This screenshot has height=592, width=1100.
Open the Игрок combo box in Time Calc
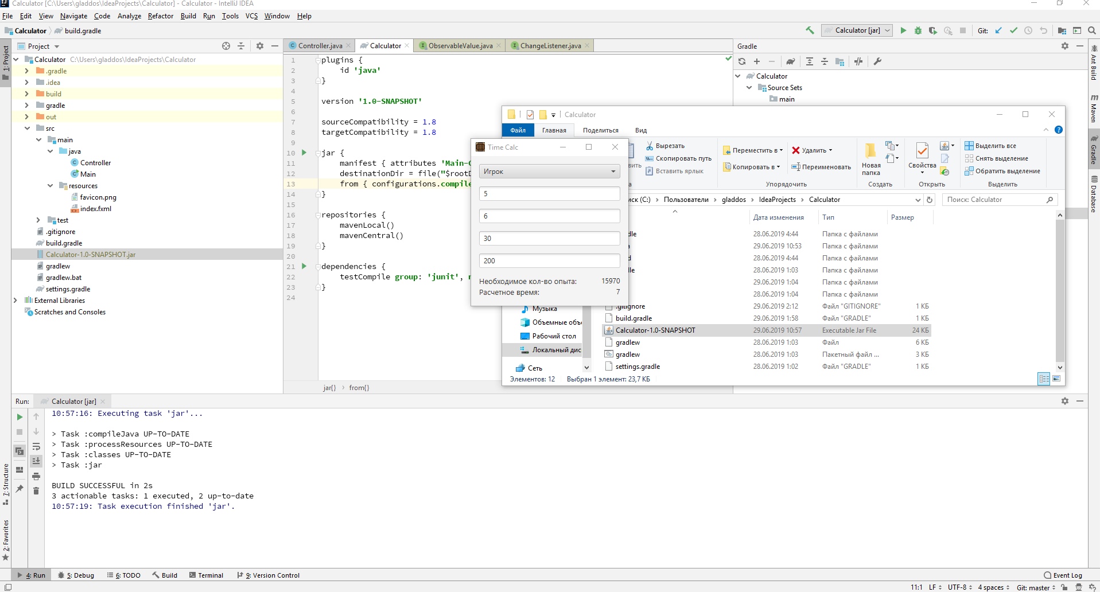pyautogui.click(x=549, y=171)
